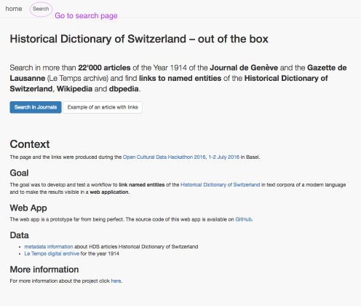This screenshot has height=306, width=361.
Task: Click the purple 'Go to search page' annotation
Action: (86, 16)
